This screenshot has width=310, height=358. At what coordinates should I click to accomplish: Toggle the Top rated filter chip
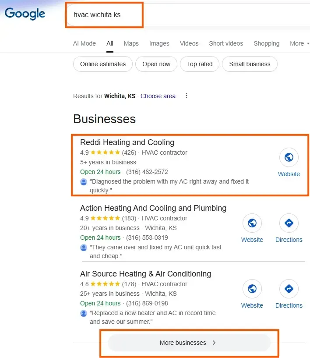point(200,64)
